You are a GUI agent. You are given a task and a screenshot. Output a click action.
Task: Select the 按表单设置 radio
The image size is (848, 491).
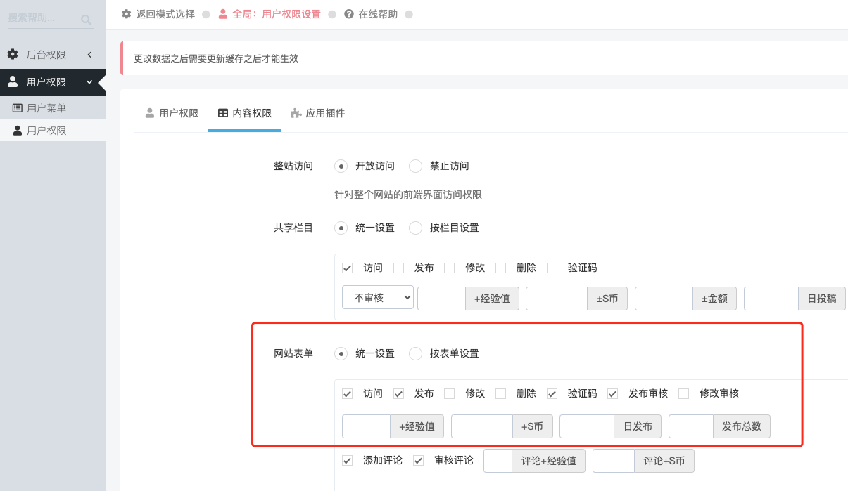pos(416,353)
